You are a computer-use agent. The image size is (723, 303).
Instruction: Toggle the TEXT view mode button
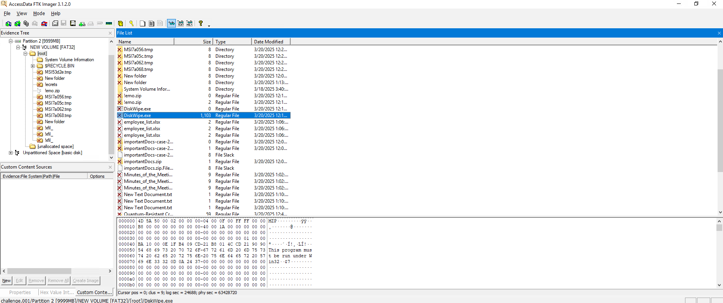[x=181, y=24]
